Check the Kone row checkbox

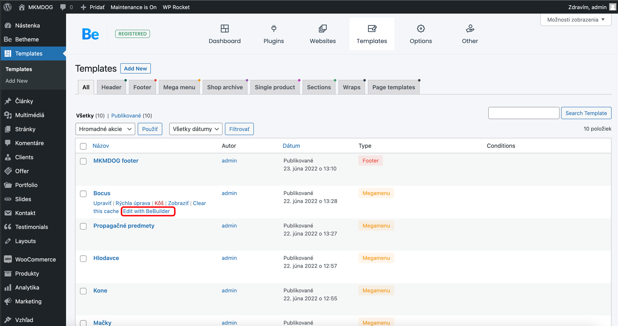click(83, 291)
